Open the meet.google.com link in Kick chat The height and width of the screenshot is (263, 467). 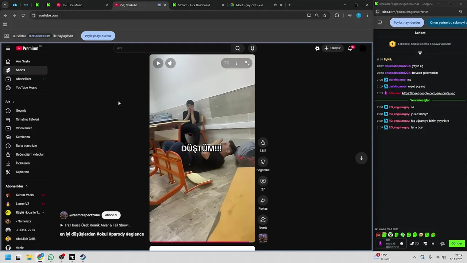pyautogui.click(x=429, y=93)
